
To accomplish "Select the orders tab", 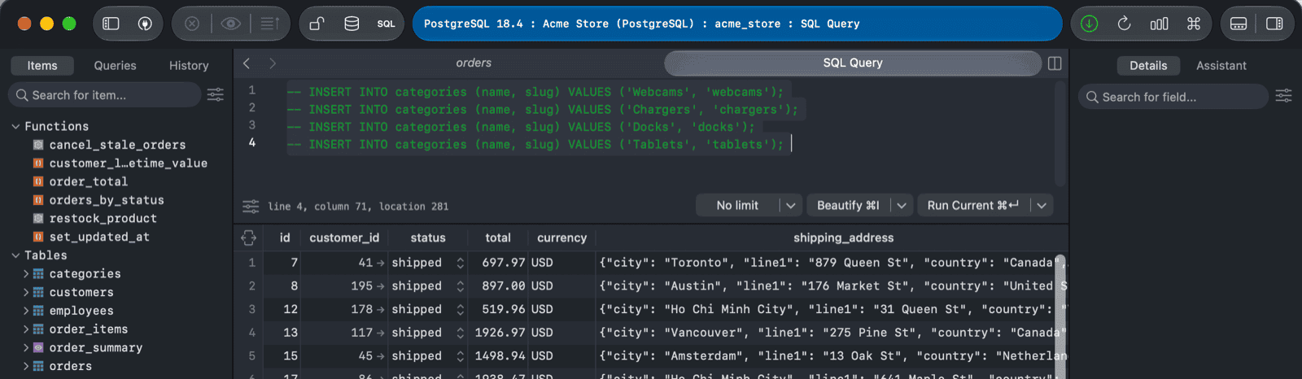I will click(x=474, y=63).
